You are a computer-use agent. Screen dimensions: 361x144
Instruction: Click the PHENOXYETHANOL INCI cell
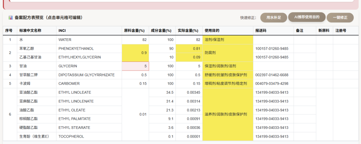pos(89,49)
